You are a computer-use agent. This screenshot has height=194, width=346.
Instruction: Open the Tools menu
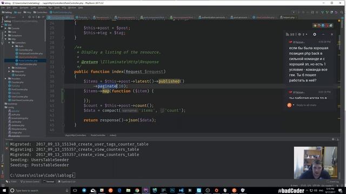coord(57,8)
